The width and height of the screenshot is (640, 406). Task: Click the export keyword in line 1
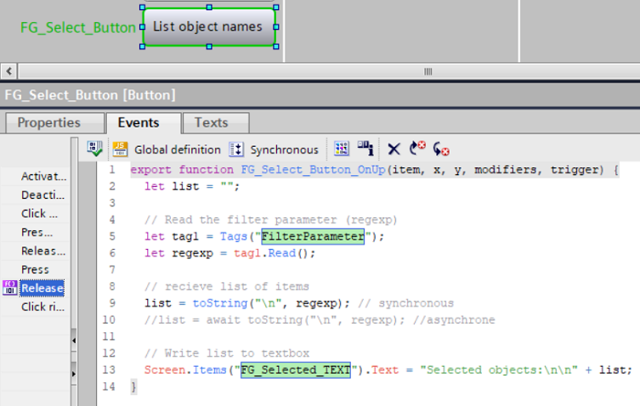(151, 170)
